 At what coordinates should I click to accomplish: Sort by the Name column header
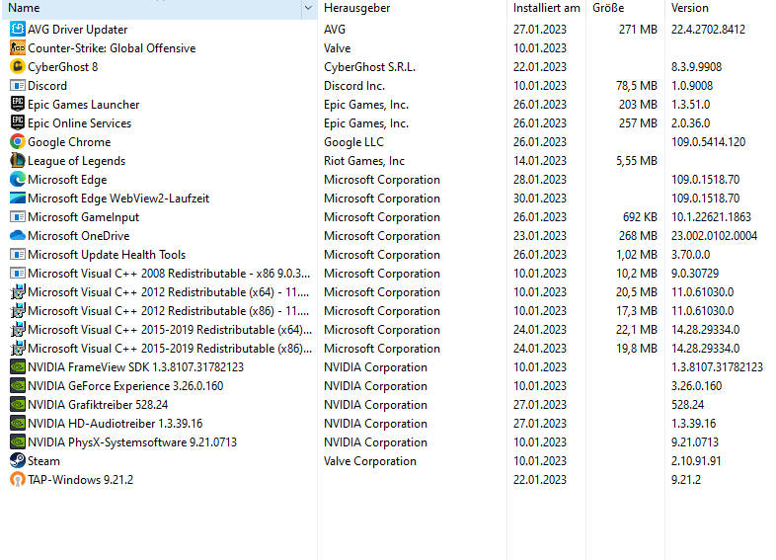pos(151,8)
